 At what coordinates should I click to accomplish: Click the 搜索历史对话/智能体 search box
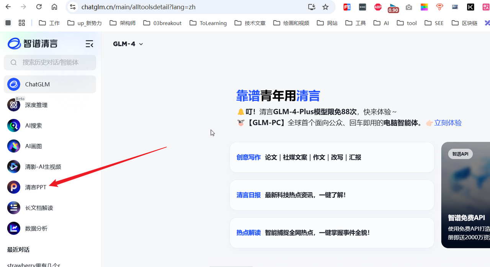50,62
